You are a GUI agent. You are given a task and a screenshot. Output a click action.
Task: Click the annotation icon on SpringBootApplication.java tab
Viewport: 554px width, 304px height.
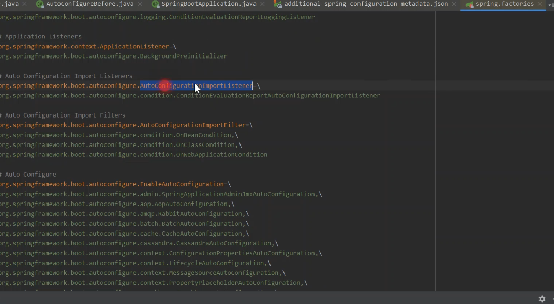point(155,4)
